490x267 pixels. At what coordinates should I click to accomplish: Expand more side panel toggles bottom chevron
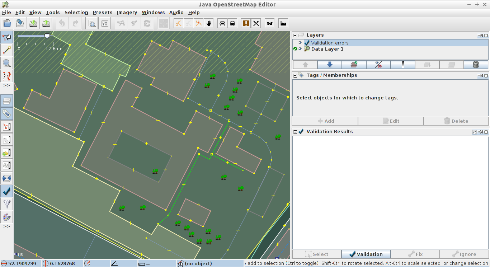coord(7,226)
